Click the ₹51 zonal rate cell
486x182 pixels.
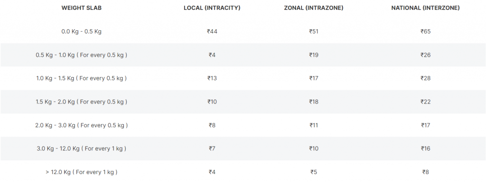tap(314, 32)
